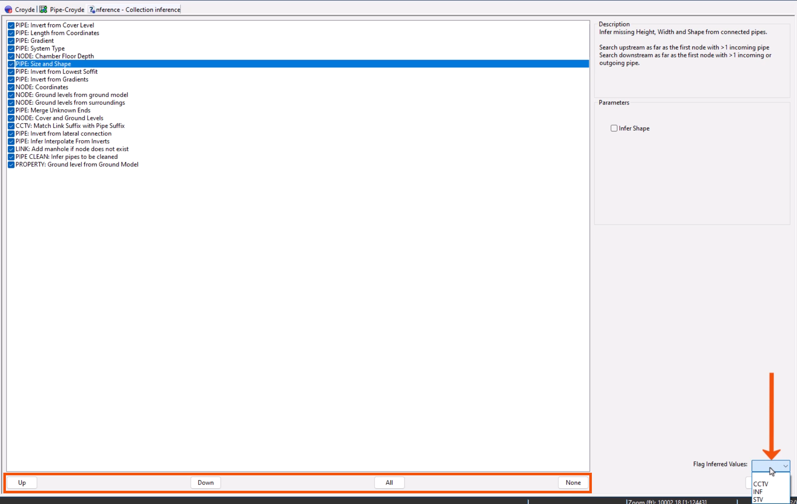Viewport: 797px width, 504px height.
Task: Enable the Infer Shape parameter
Action: 614,128
